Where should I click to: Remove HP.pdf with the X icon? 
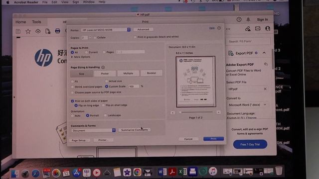tap(265, 89)
